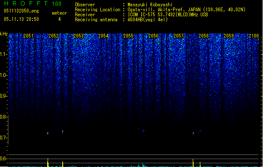Click the kHz axis unit label
Screen dimensions: 263x167
(4, 34)
